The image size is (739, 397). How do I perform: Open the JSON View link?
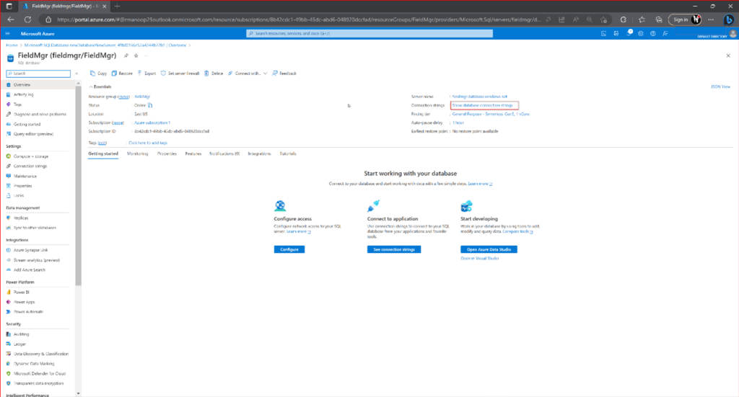tap(720, 87)
